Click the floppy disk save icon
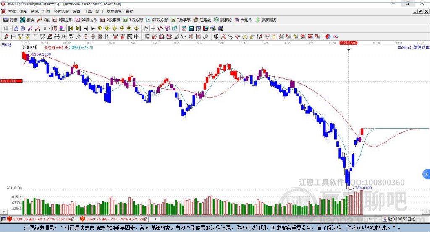The height and width of the screenshot is (232, 430). 206,28
